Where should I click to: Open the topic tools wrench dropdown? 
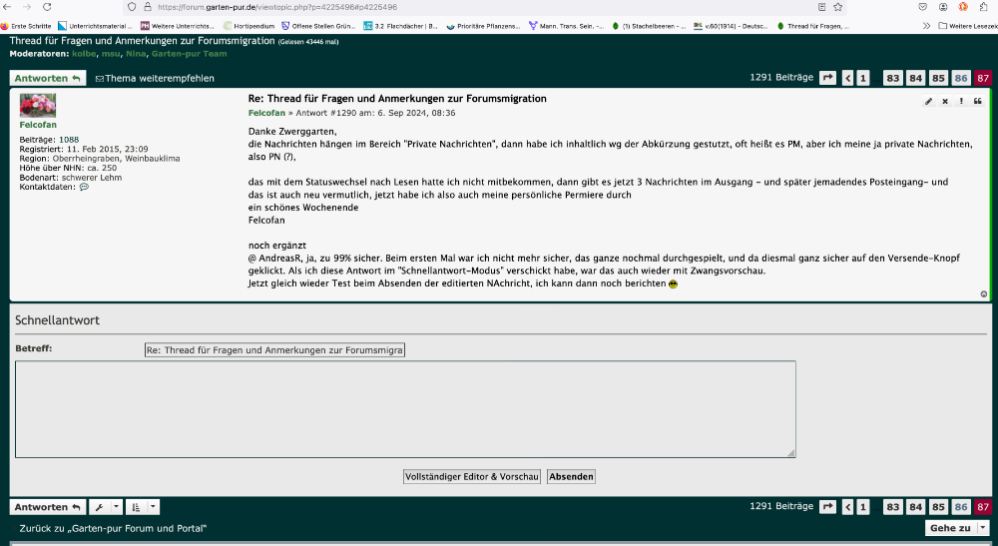point(106,507)
